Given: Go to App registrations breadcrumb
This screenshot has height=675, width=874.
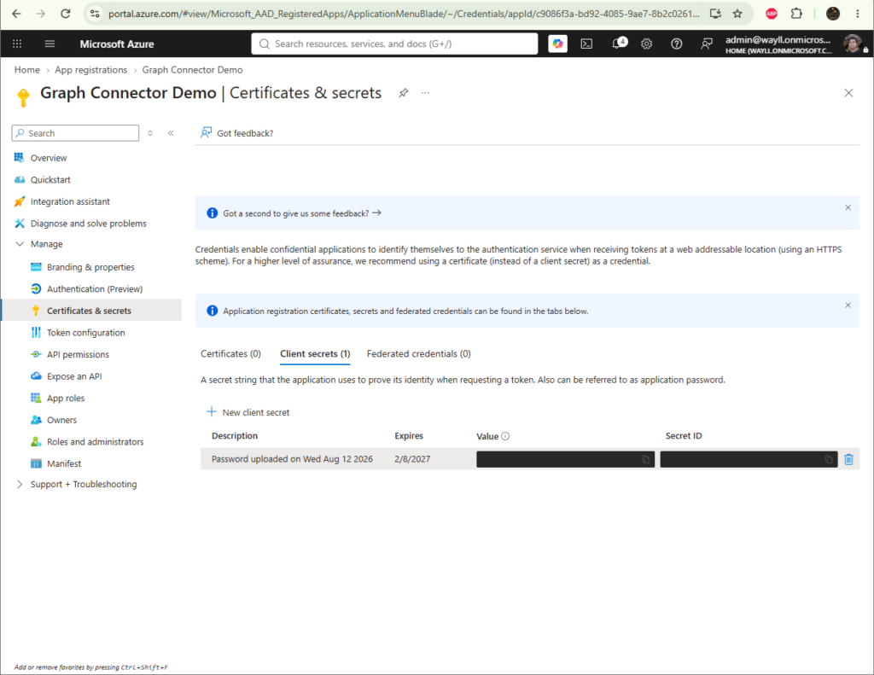Looking at the screenshot, I should click(x=90, y=70).
